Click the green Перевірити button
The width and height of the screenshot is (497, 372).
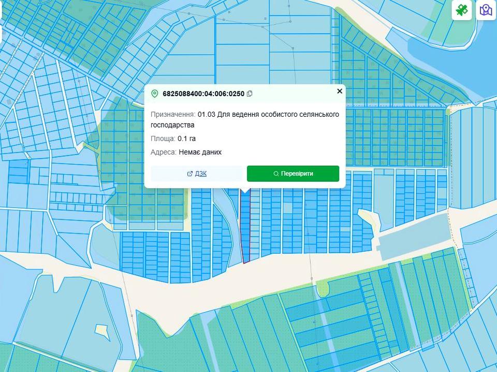click(293, 174)
